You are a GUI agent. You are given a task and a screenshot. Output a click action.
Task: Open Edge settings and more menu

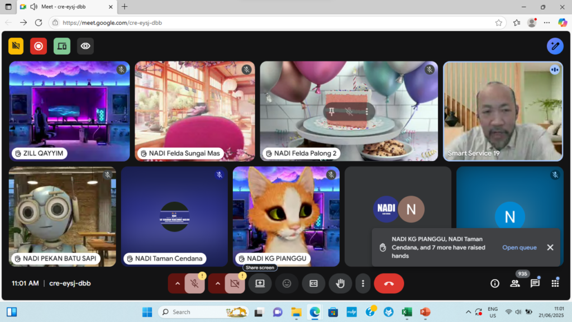546,22
